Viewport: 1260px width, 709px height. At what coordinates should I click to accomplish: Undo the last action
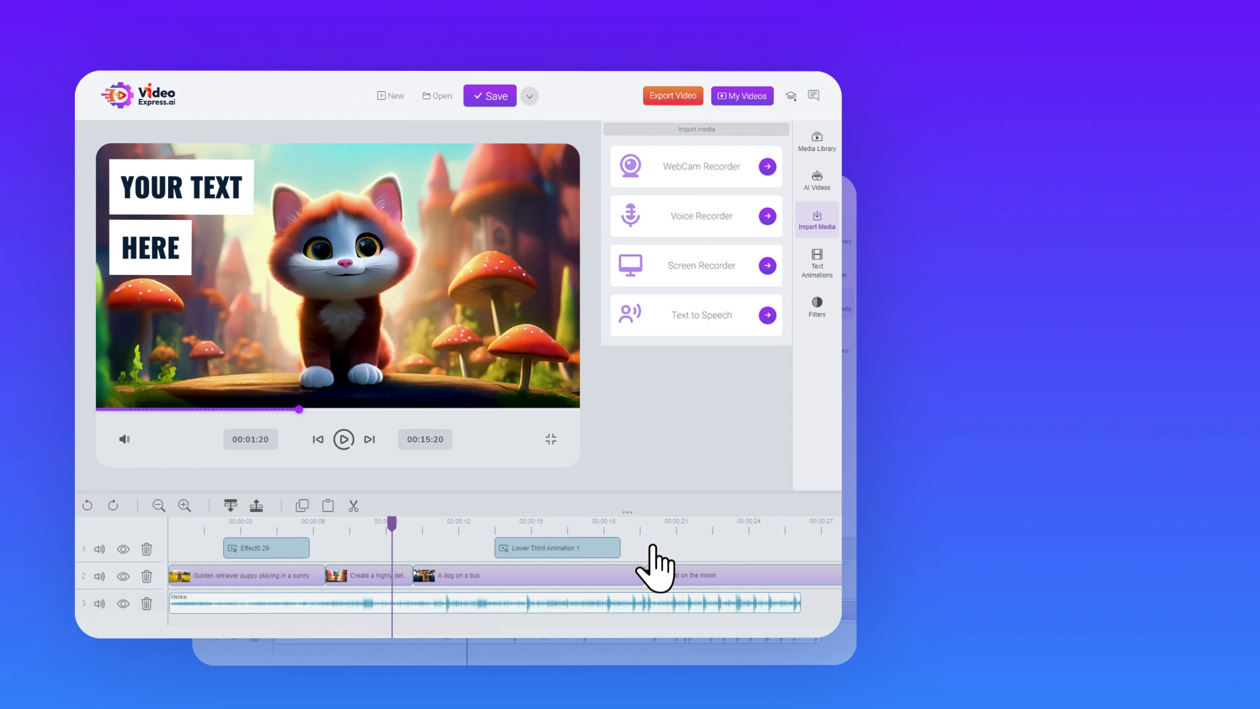(x=87, y=505)
